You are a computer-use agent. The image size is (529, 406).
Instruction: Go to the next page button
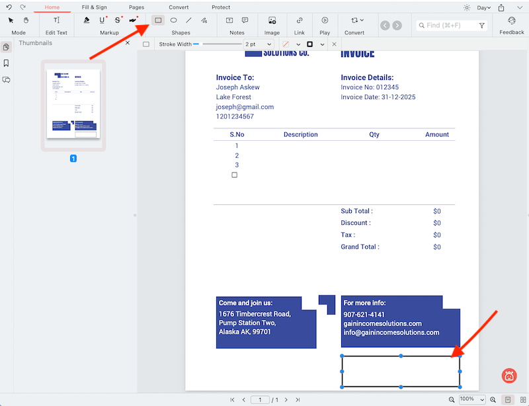pyautogui.click(x=286, y=399)
